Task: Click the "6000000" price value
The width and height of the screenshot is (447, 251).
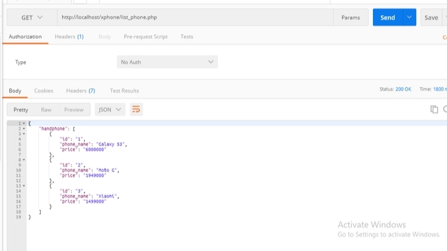Action: pos(94,150)
